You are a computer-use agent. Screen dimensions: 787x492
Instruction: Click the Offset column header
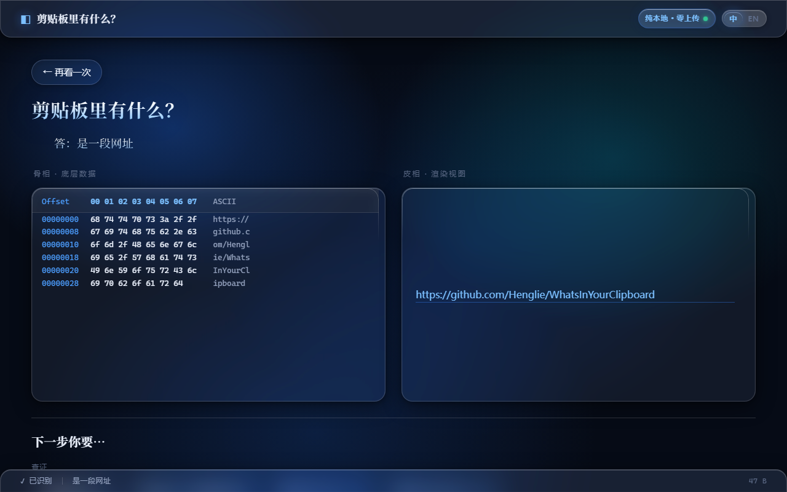(x=55, y=202)
